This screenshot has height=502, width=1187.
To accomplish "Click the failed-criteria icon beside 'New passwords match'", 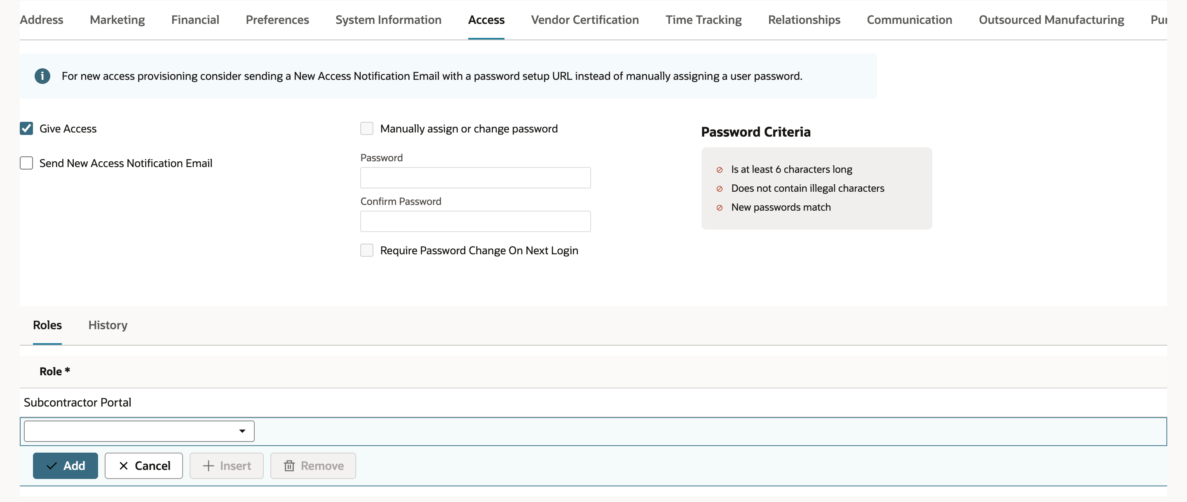I will pos(719,207).
